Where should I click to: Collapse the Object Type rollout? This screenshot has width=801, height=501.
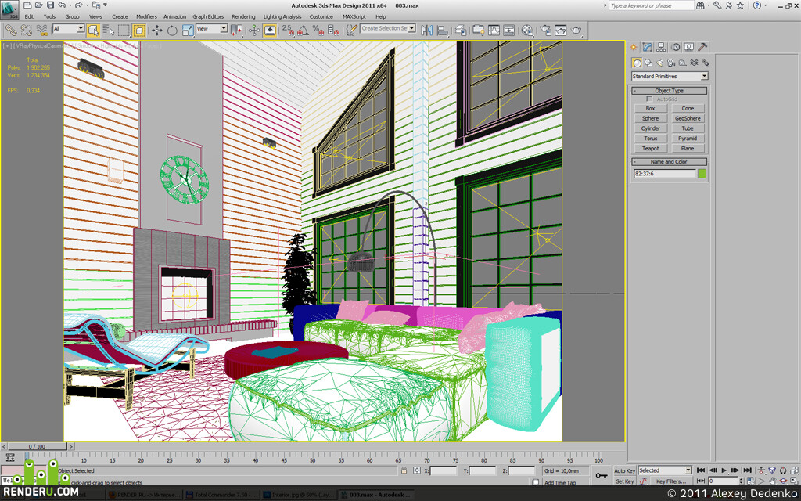(x=670, y=91)
